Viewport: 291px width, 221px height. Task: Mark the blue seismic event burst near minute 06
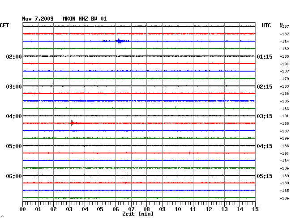pyautogui.click(x=120, y=41)
